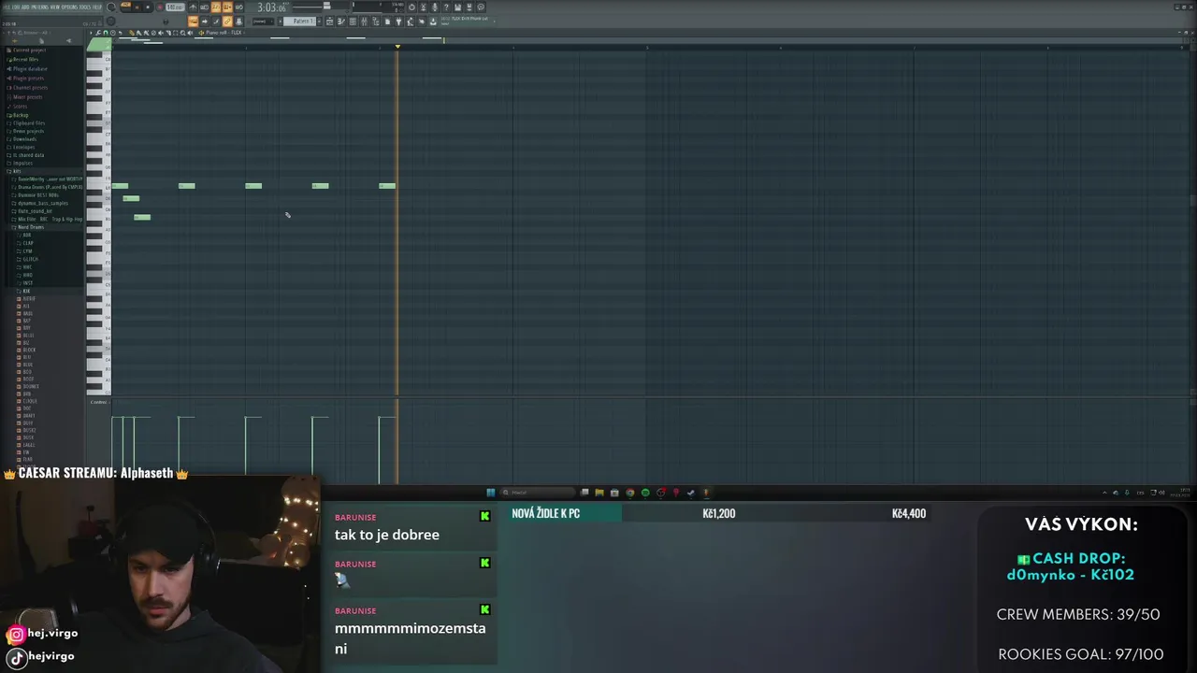The image size is (1197, 673).
Task: Open the Windows Start button
Action: tap(491, 493)
